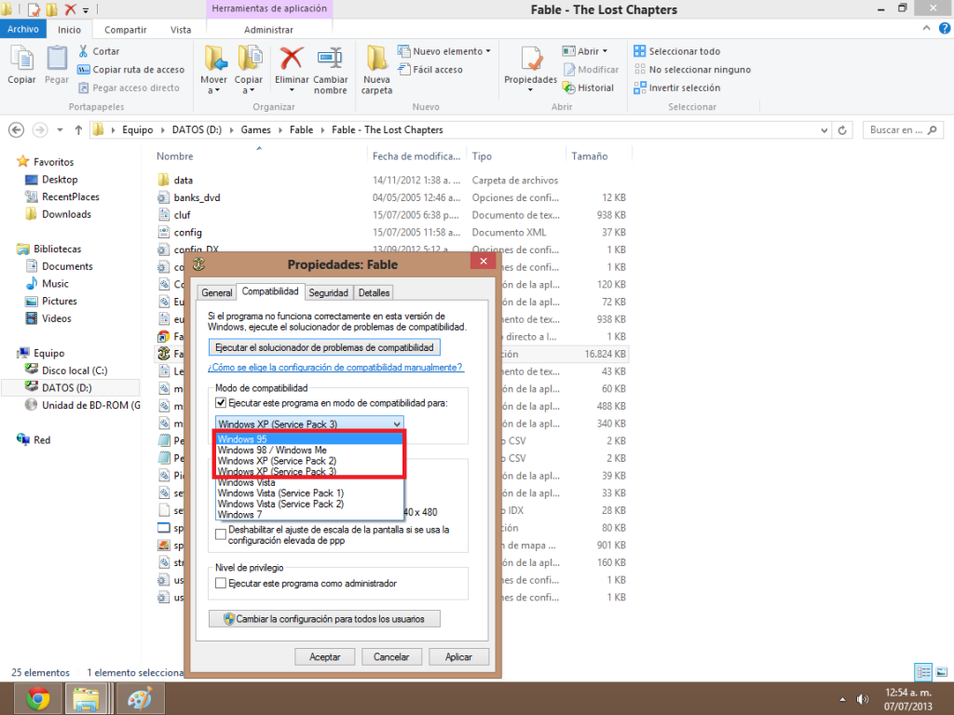This screenshot has width=954, height=715.
Task: Open the Paint taskbar icon
Action: click(x=140, y=699)
